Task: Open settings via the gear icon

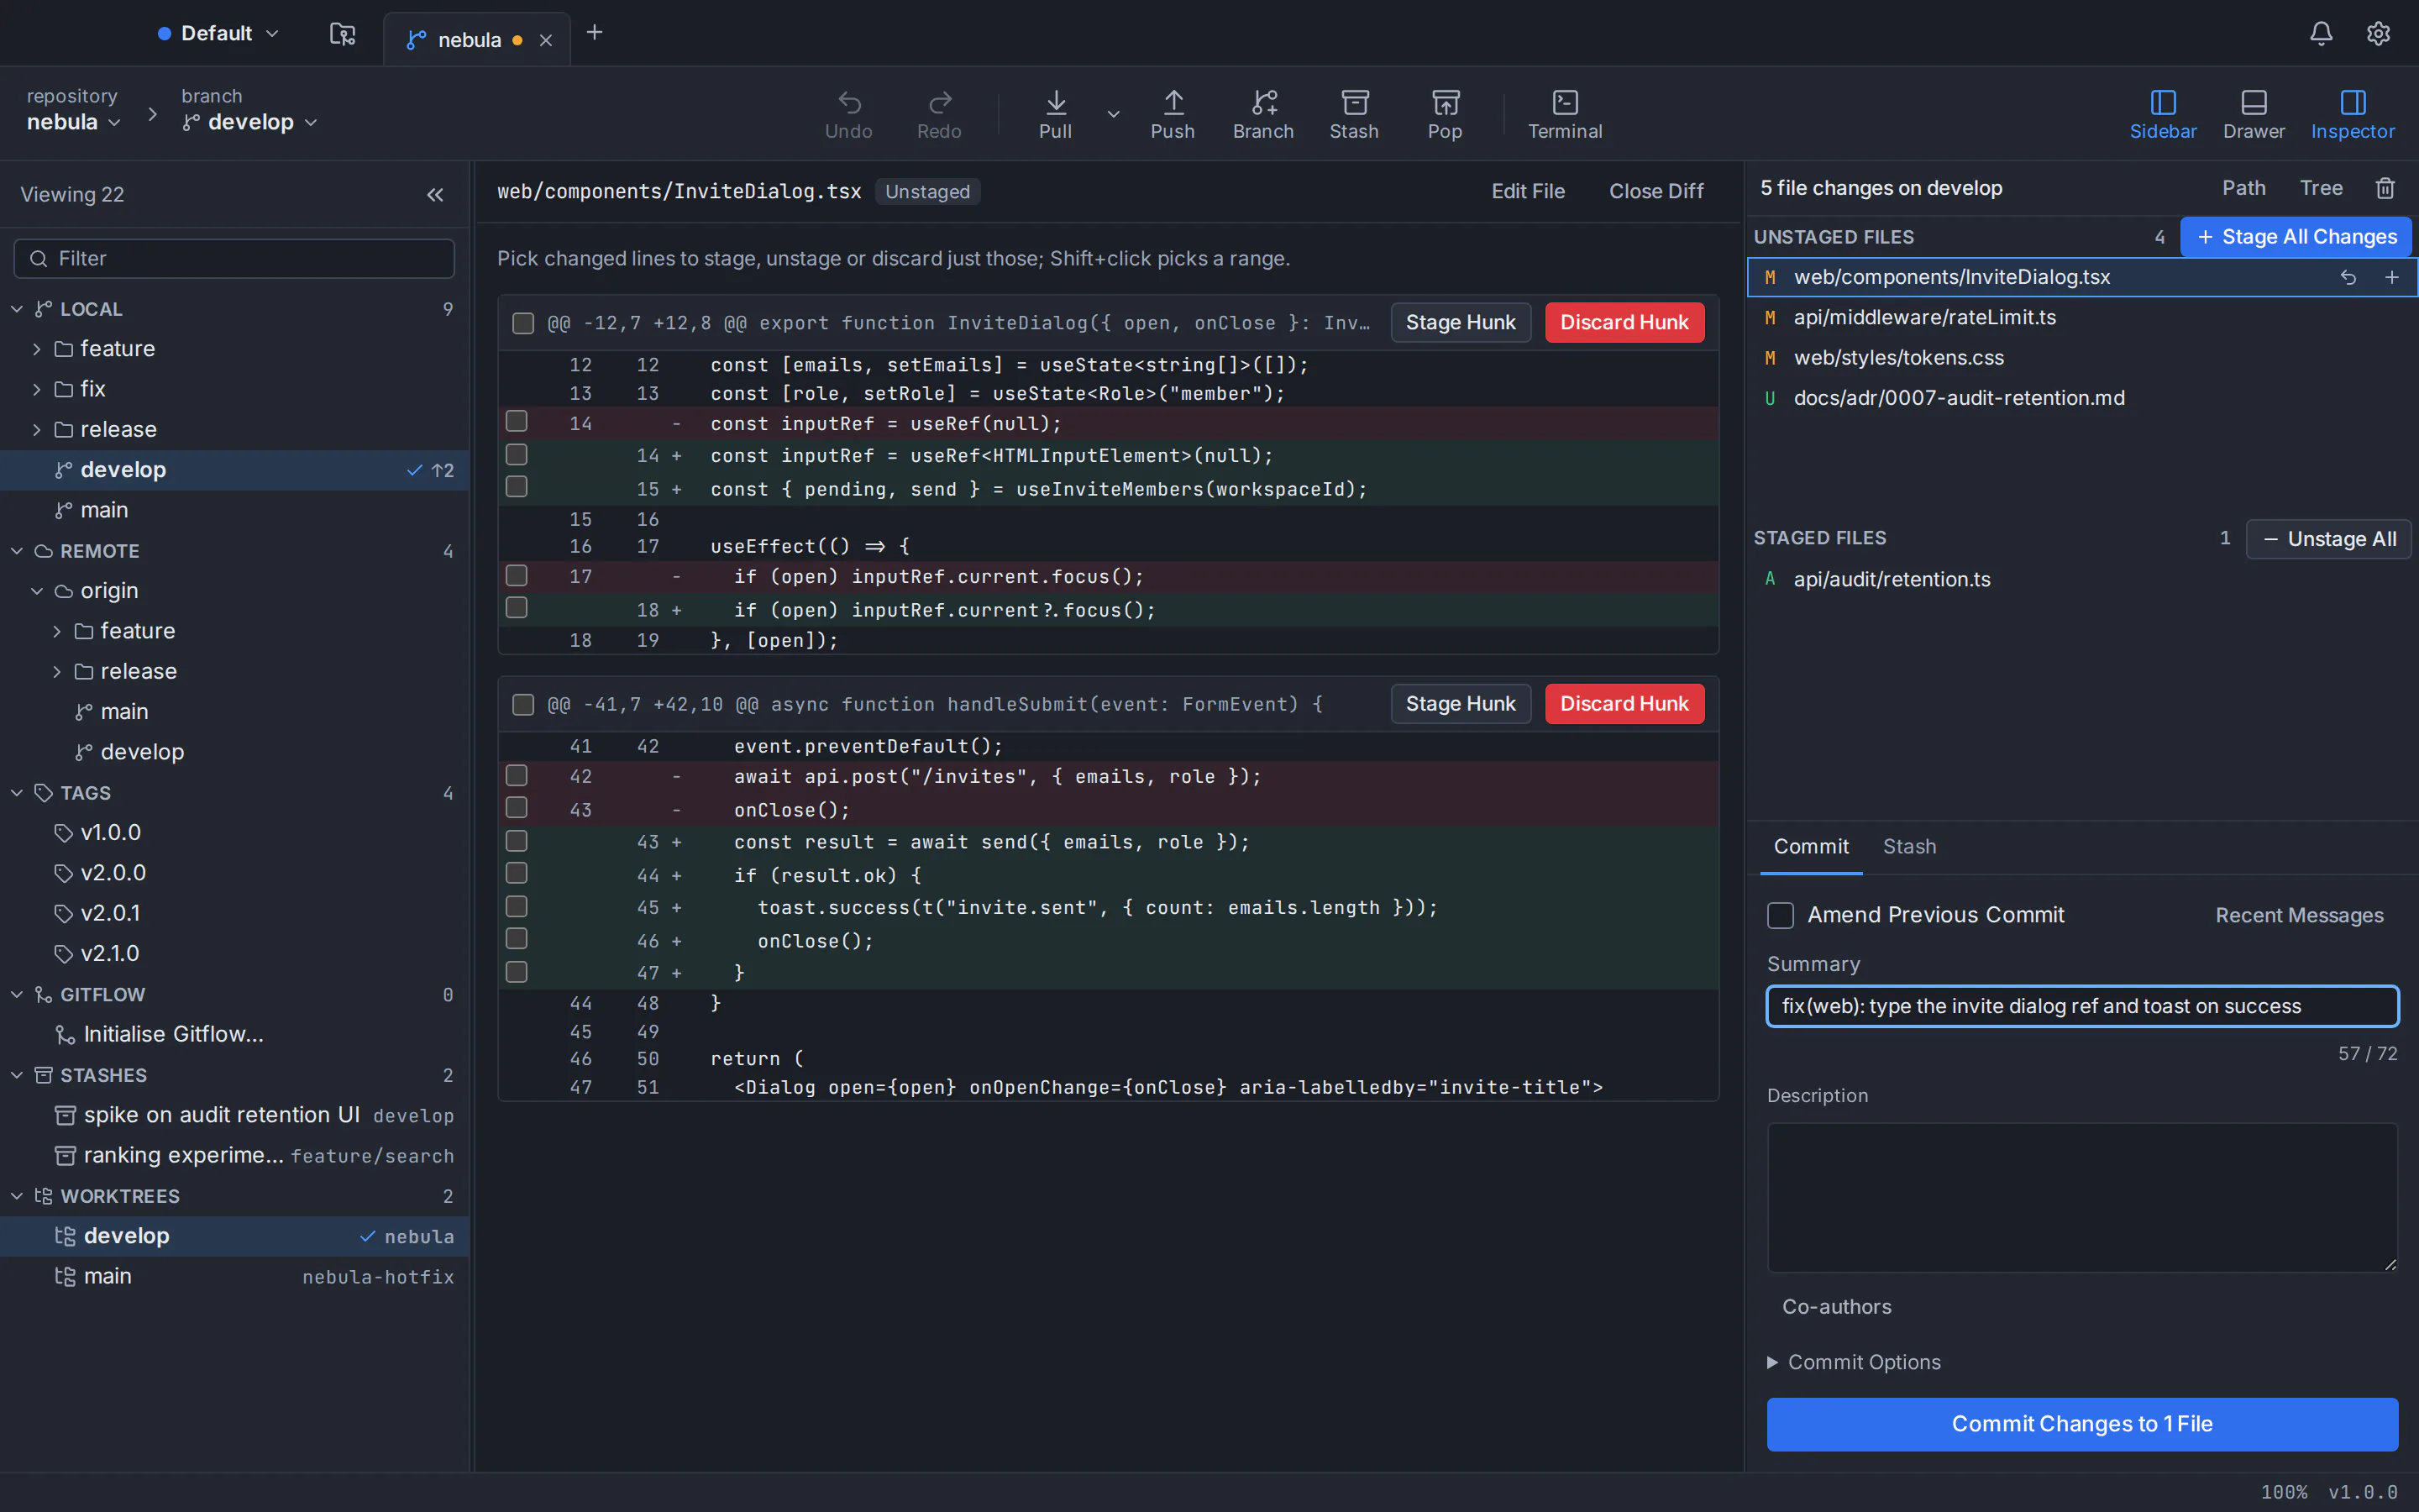Action: [x=2378, y=34]
